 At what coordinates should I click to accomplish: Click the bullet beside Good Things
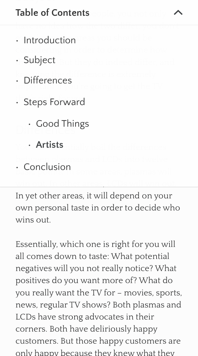pos(29,124)
